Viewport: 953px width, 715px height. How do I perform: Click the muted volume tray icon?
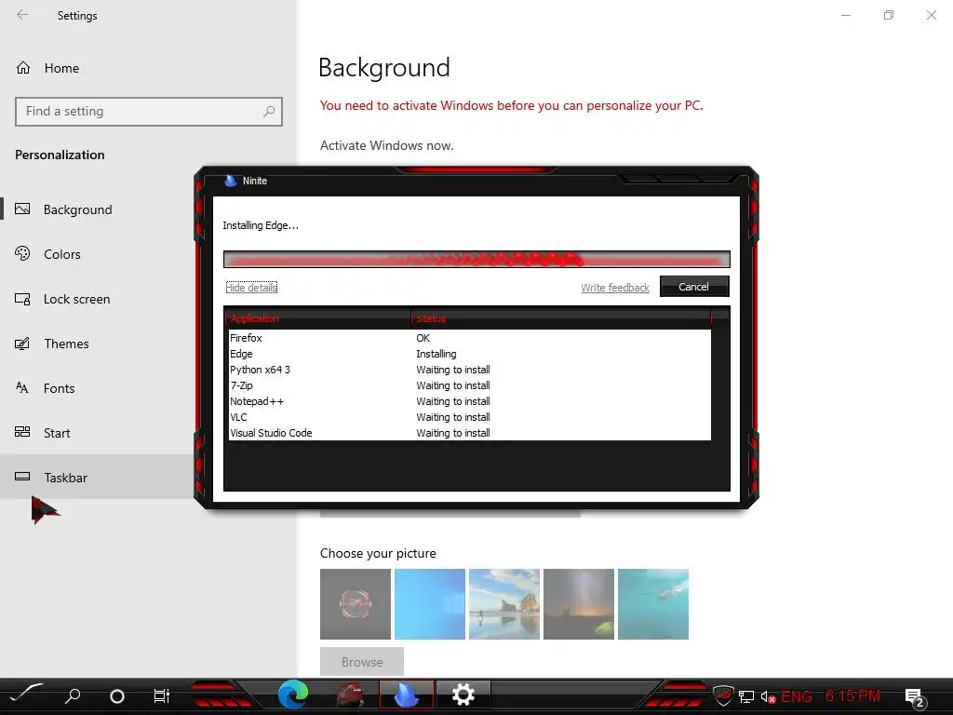pyautogui.click(x=768, y=696)
